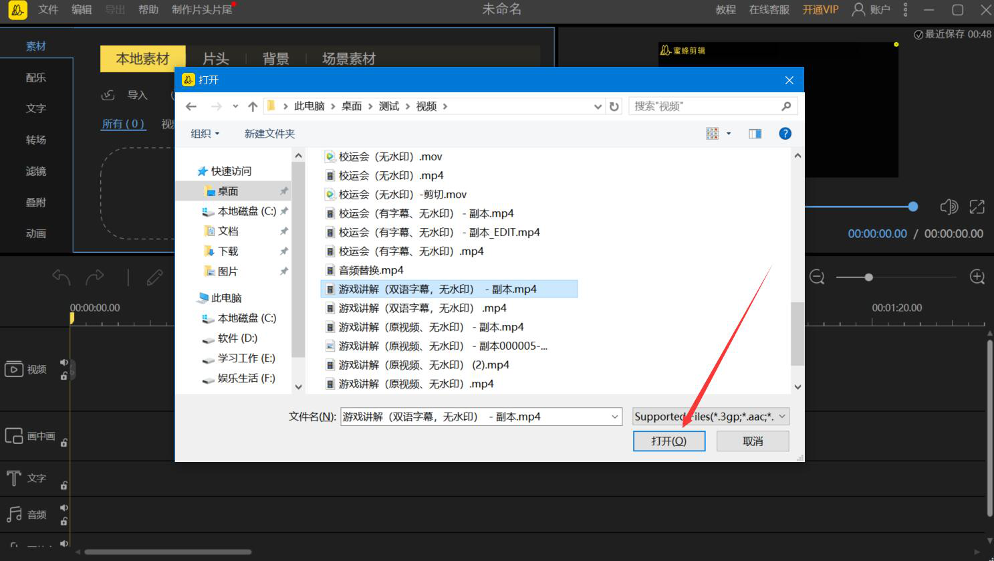Click 新建文件夹 in the dialog
Image resolution: width=994 pixels, height=561 pixels.
click(269, 134)
